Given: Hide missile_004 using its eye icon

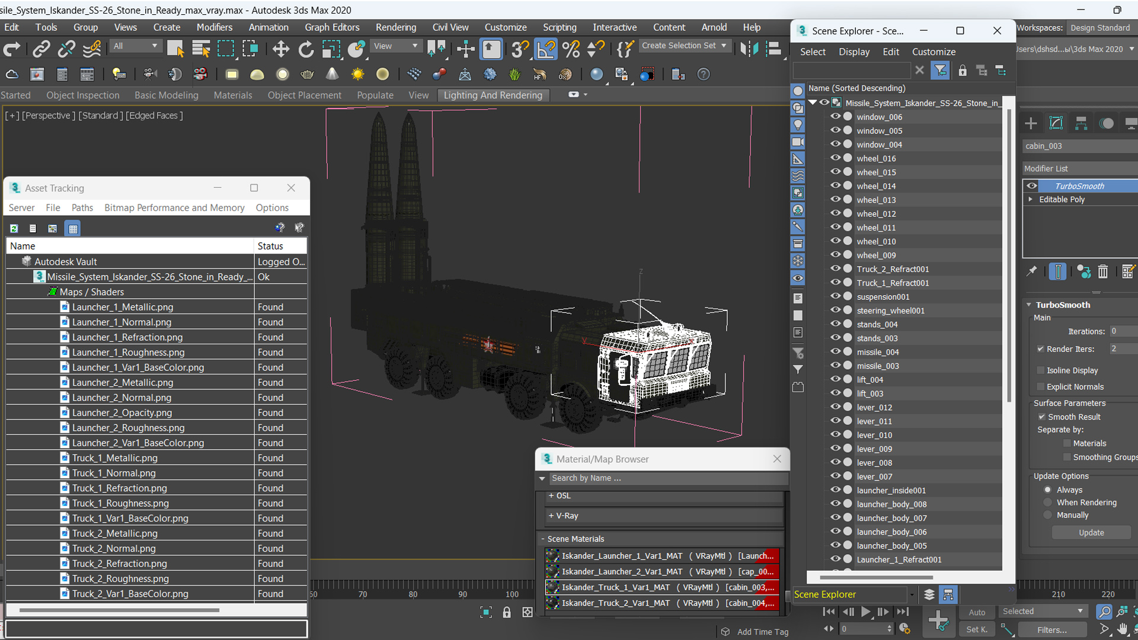Looking at the screenshot, I should coord(835,352).
